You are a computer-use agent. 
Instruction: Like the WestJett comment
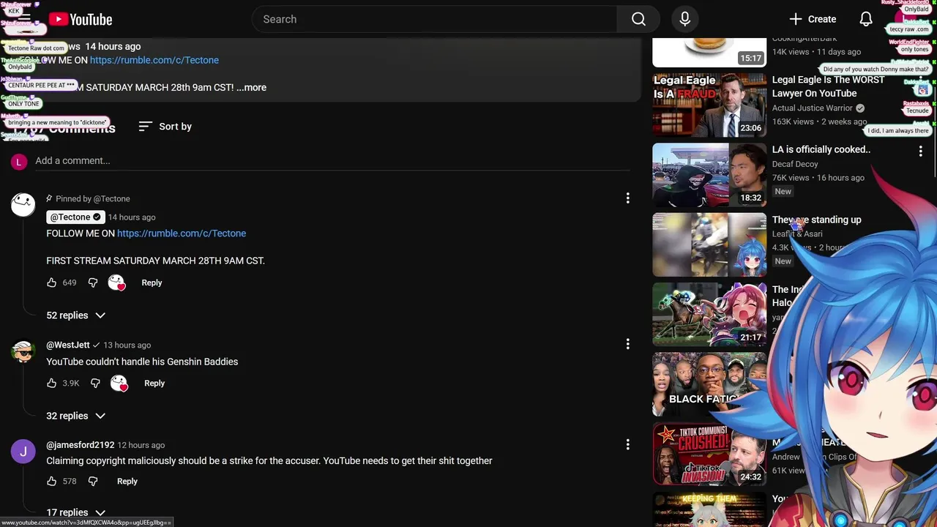pyautogui.click(x=51, y=383)
